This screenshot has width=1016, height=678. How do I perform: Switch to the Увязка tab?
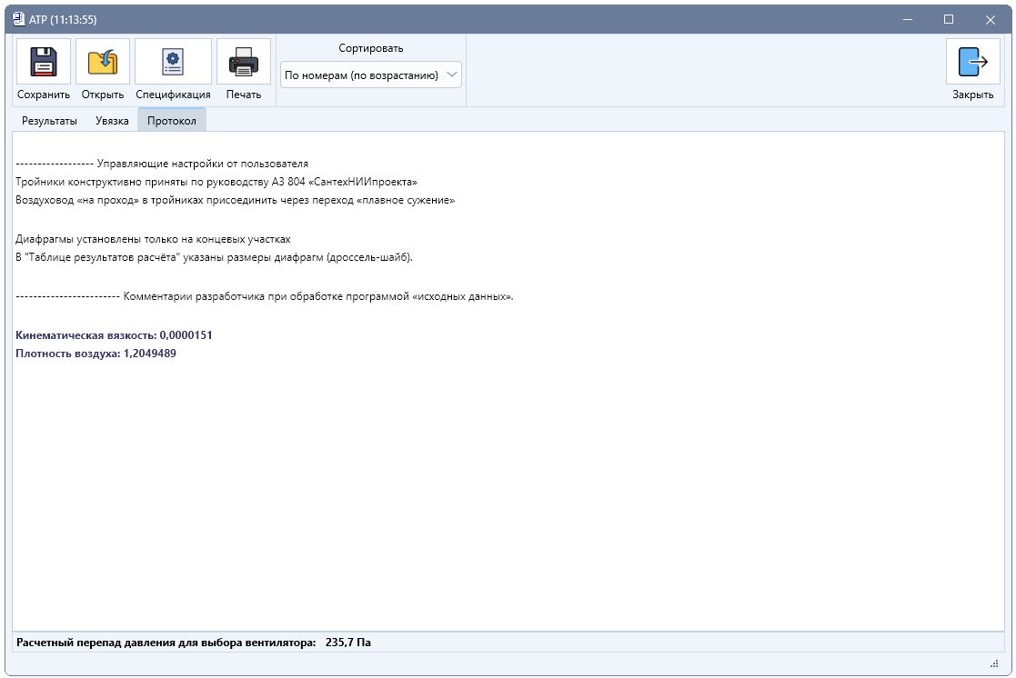[112, 121]
